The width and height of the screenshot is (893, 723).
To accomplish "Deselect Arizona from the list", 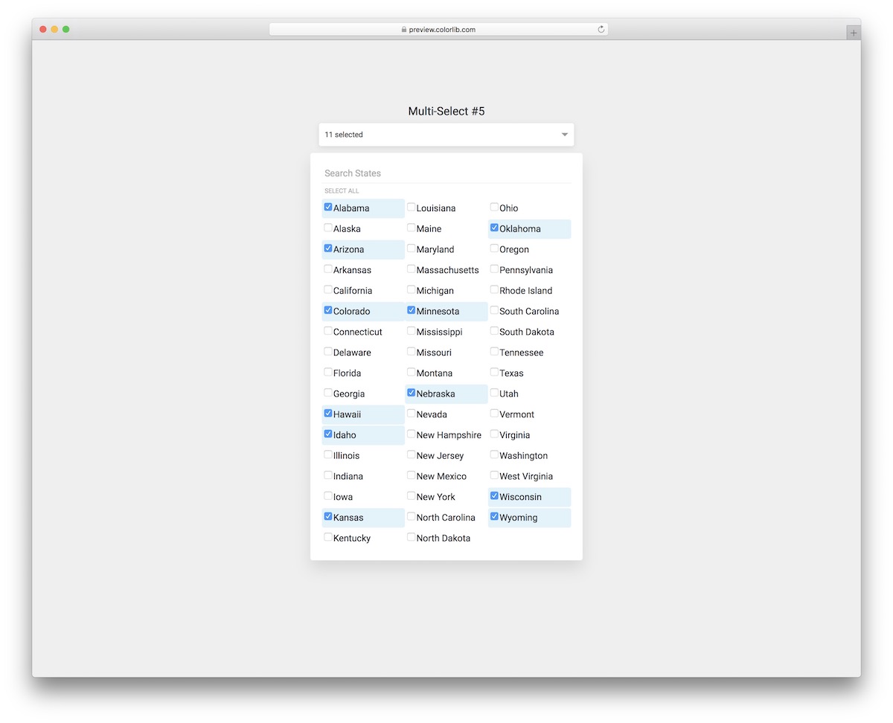I will click(x=328, y=248).
